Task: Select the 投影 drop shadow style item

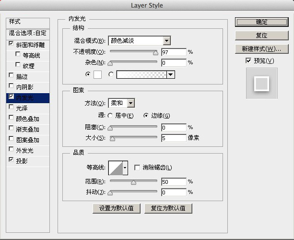Action: (28, 161)
